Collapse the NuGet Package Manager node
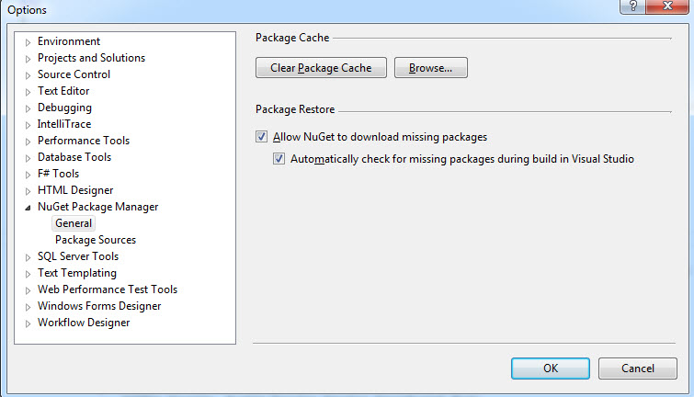Screen dimensions: 694x397 [x=28, y=208]
